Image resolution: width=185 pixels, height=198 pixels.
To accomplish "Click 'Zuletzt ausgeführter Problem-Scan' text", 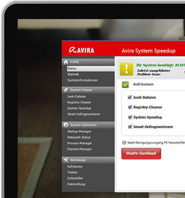I will 153,72.
